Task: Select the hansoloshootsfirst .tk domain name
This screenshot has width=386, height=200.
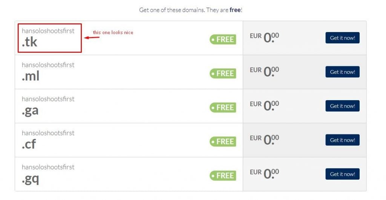Action: 48,37
